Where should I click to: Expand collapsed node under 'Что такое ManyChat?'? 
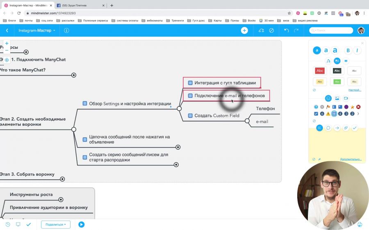[74, 75]
